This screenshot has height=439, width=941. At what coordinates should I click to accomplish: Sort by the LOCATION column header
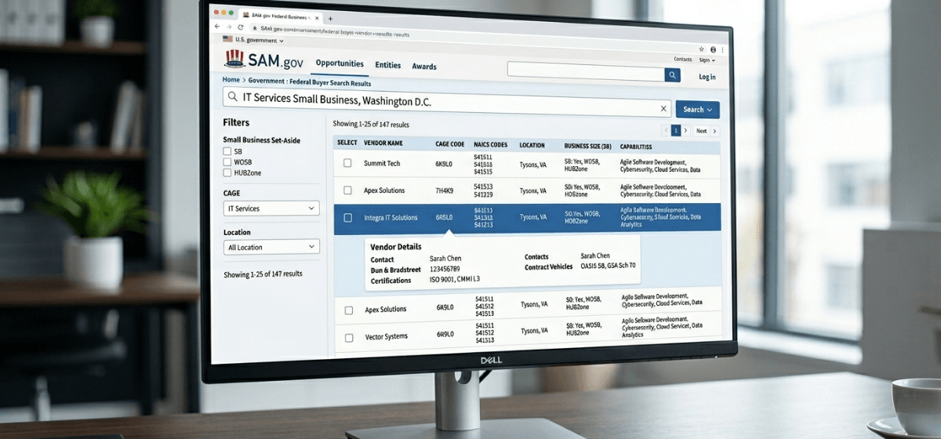coord(532,146)
